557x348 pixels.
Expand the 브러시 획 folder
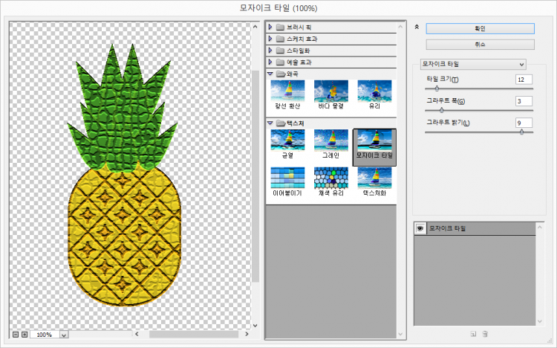coord(271,27)
